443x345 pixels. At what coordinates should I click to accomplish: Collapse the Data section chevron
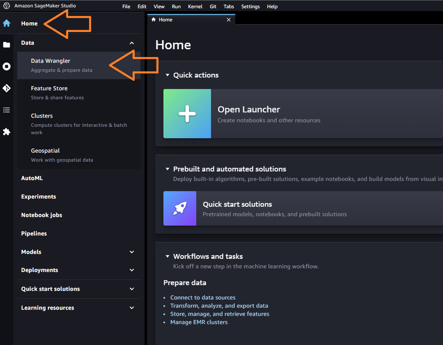click(132, 43)
